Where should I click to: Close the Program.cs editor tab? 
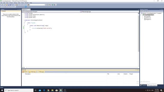(x=30, y=9)
